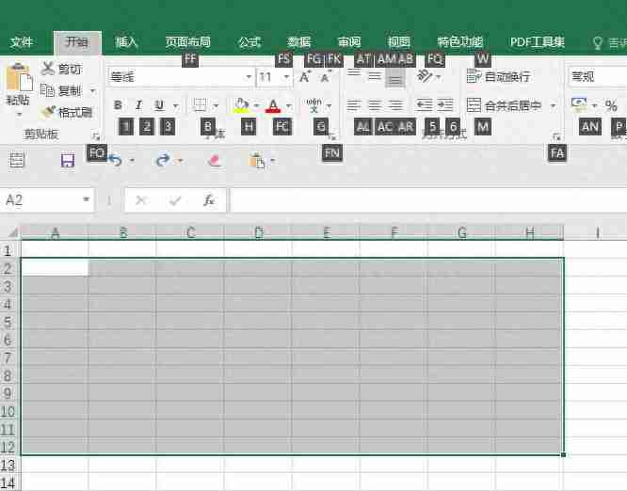The image size is (627, 491).
Task: Click the insert function fx icon
Action: click(x=209, y=200)
